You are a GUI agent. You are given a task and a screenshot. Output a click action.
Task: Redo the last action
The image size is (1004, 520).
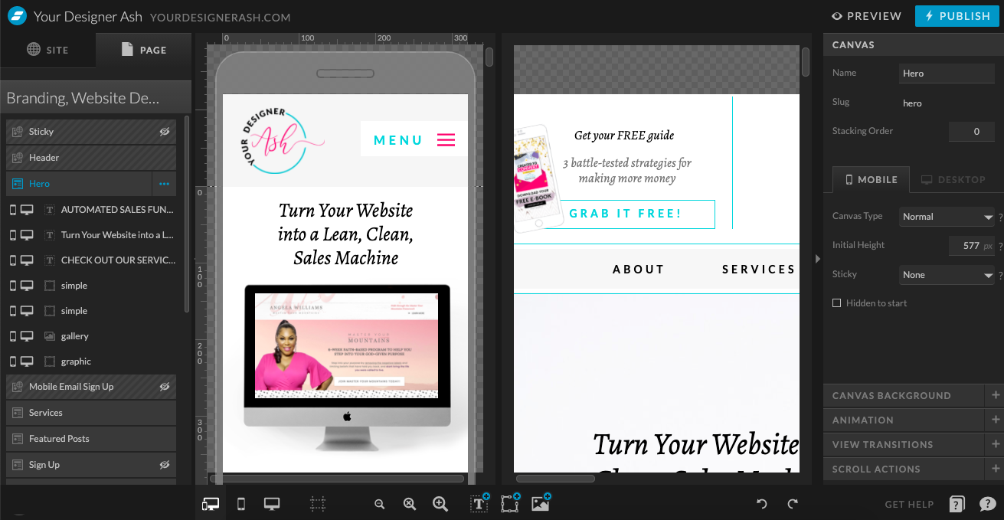(x=793, y=504)
